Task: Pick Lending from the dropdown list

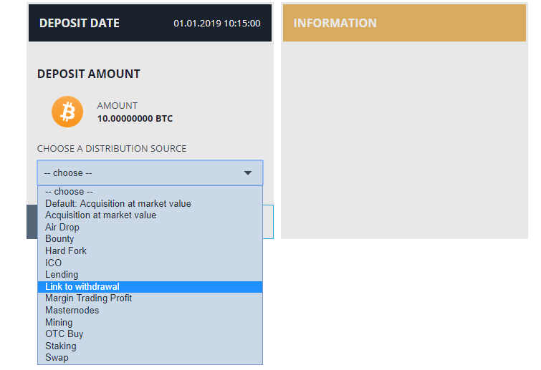Action: pyautogui.click(x=150, y=275)
